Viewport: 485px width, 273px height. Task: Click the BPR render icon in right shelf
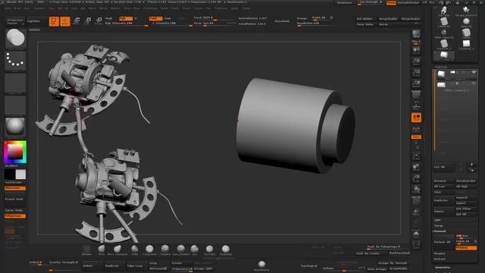tap(416, 34)
